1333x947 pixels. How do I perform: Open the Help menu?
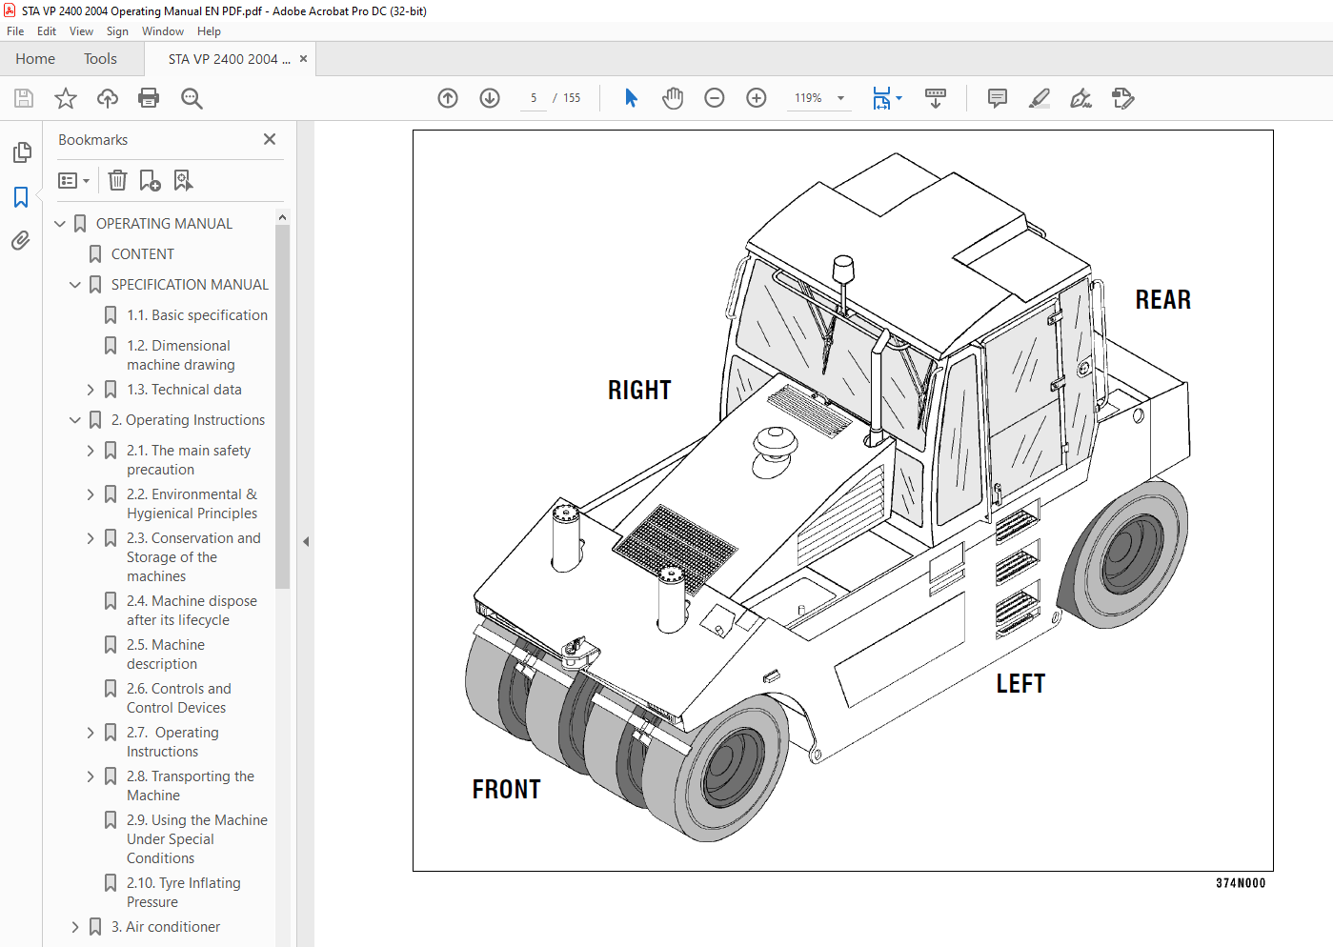pos(209,31)
